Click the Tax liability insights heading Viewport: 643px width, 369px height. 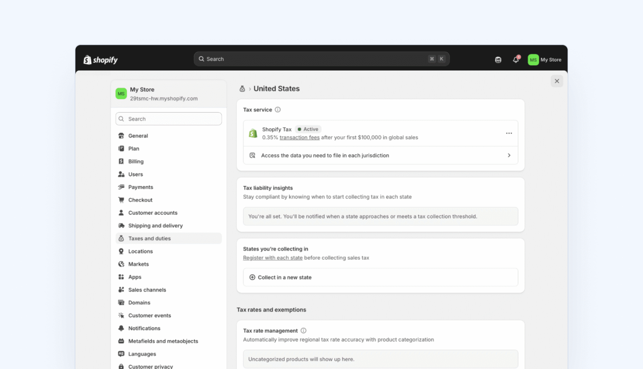click(x=268, y=188)
